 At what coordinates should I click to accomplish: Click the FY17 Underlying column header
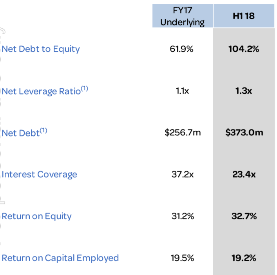click(183, 16)
